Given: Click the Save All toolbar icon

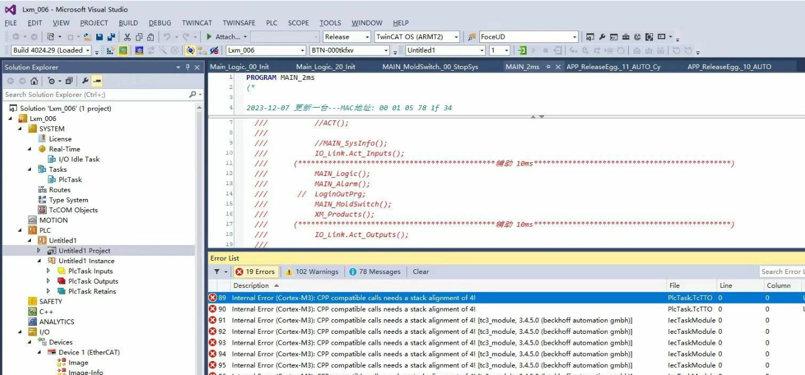Looking at the screenshot, I should 111,36.
